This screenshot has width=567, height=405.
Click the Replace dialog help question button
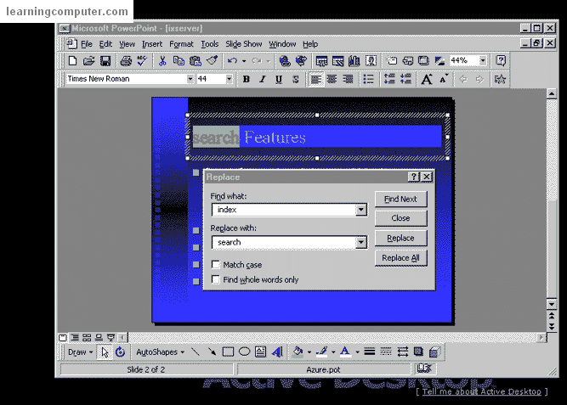413,177
